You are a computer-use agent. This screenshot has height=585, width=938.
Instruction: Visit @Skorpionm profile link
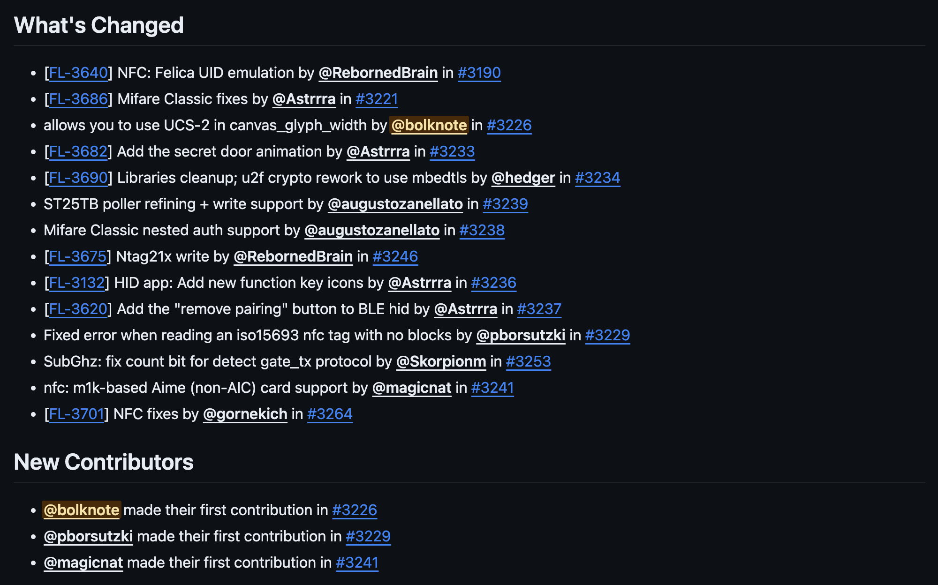coord(441,361)
